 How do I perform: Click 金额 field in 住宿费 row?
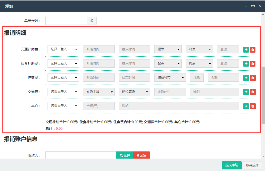pos(223,77)
